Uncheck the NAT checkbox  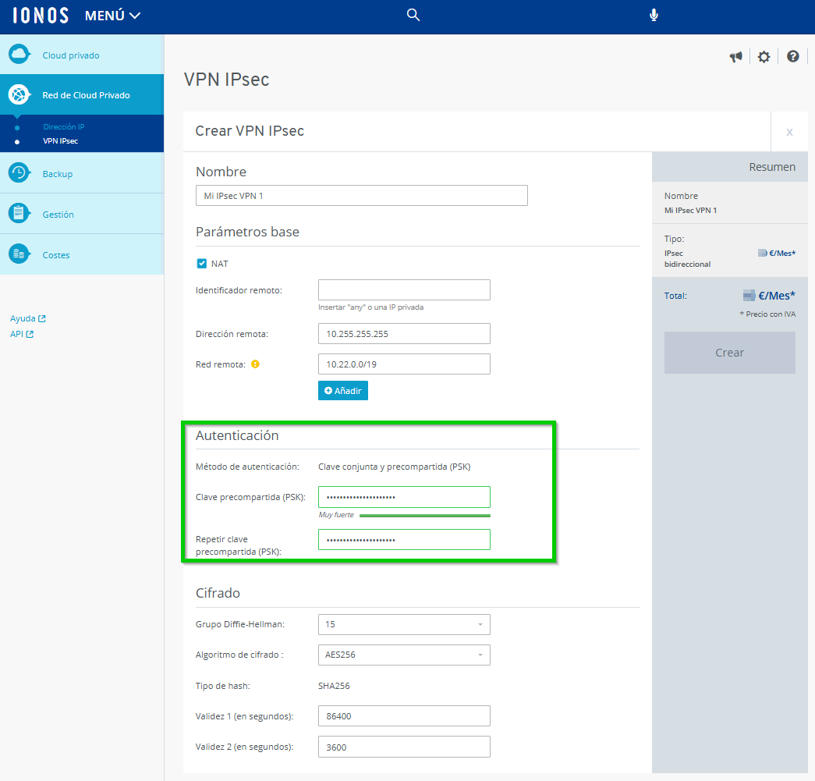201,263
